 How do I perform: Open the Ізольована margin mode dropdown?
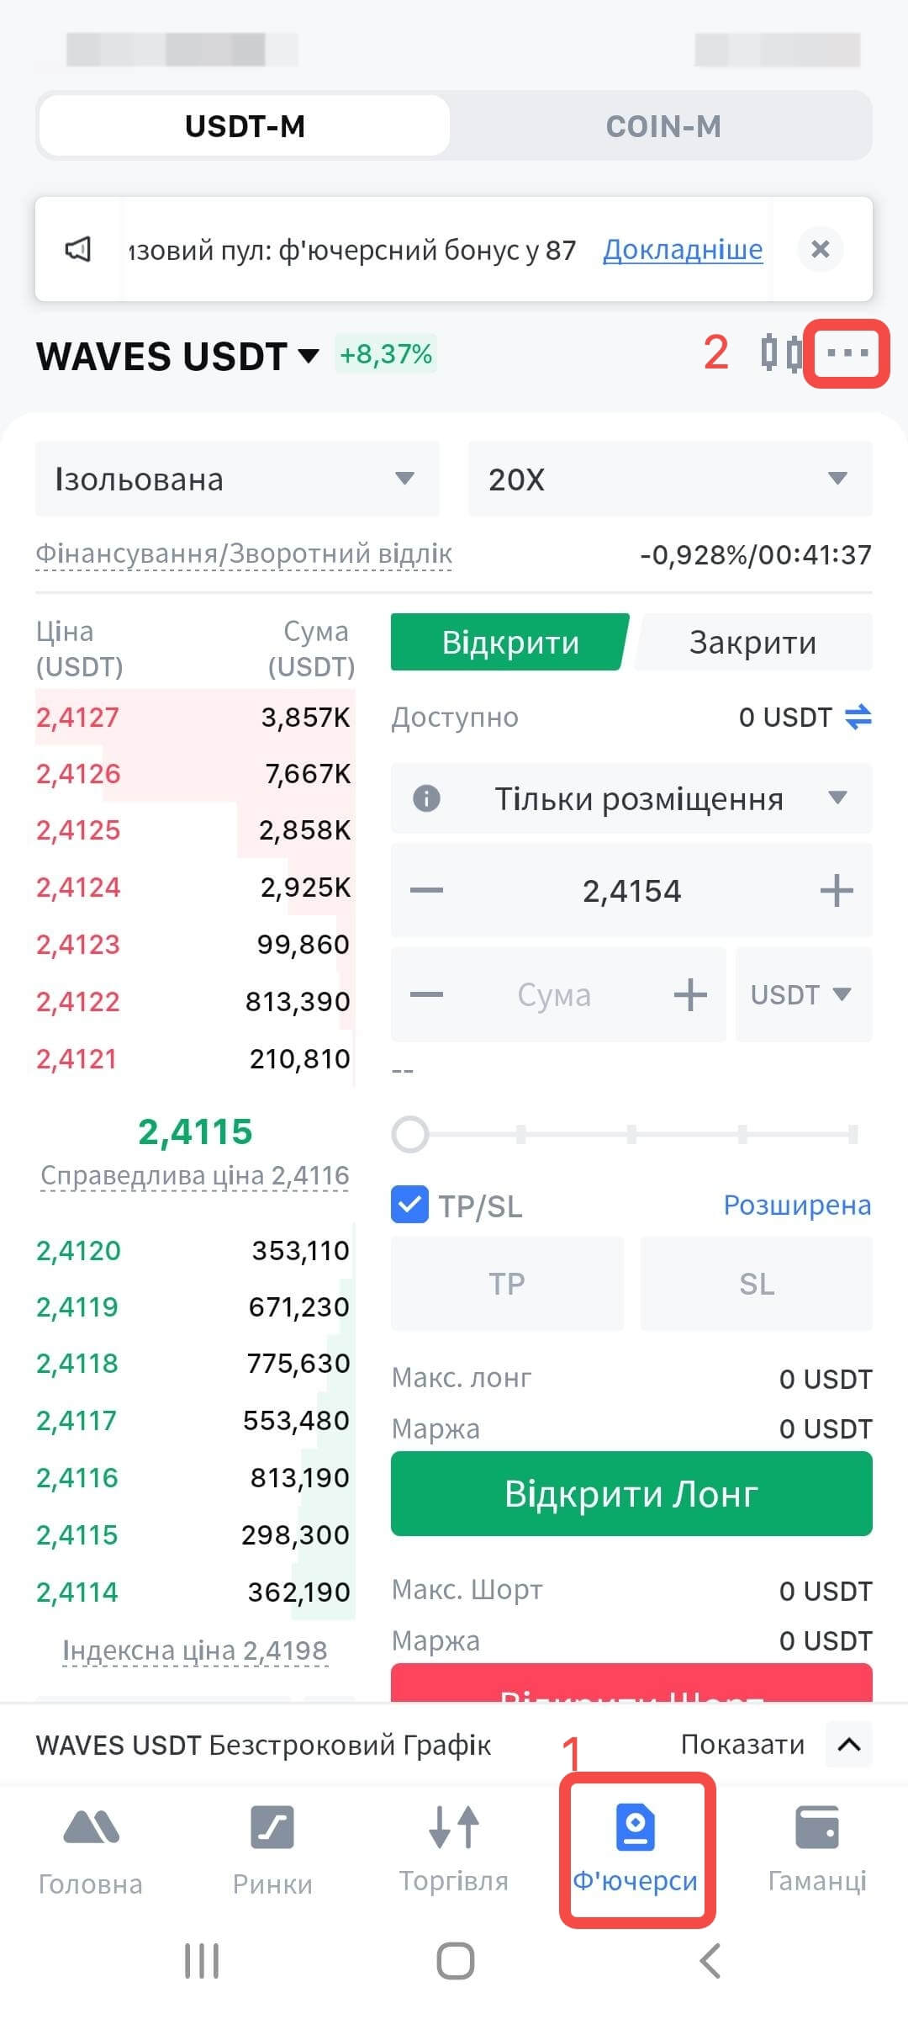237,480
